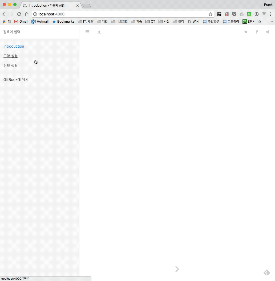Open the Chrome three-dot menu
Image resolution: width=275 pixels, height=281 pixels.
tap(270, 14)
